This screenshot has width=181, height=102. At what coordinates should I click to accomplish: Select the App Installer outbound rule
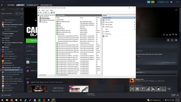click(61, 34)
